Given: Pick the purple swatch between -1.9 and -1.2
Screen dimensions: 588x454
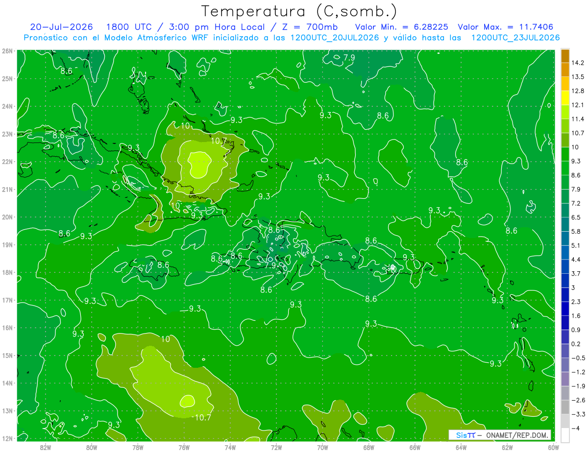Looking at the screenshot, I should 565,379.
